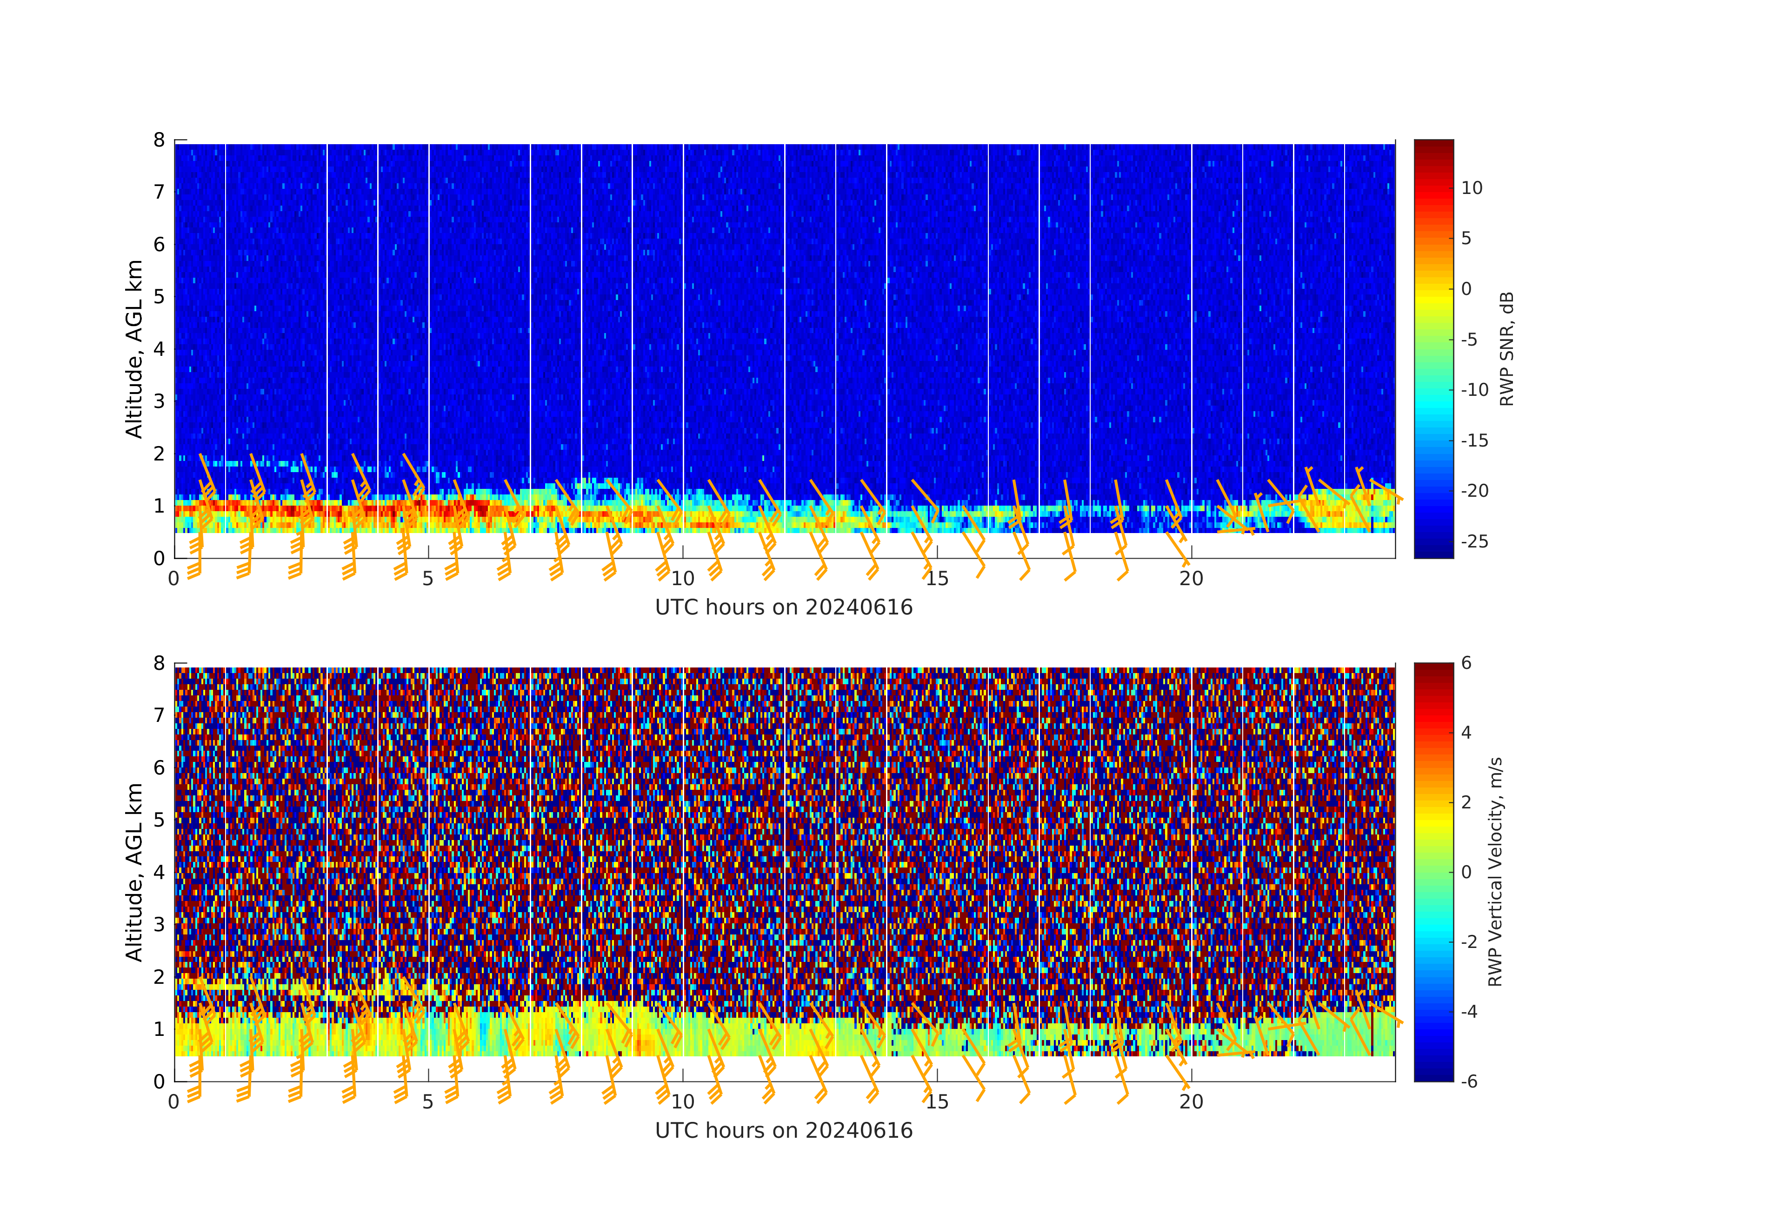Click the bottom plot's x-axis title 'UTC hours on 20240616'
This screenshot has height=1221, width=1779.
tap(784, 1131)
